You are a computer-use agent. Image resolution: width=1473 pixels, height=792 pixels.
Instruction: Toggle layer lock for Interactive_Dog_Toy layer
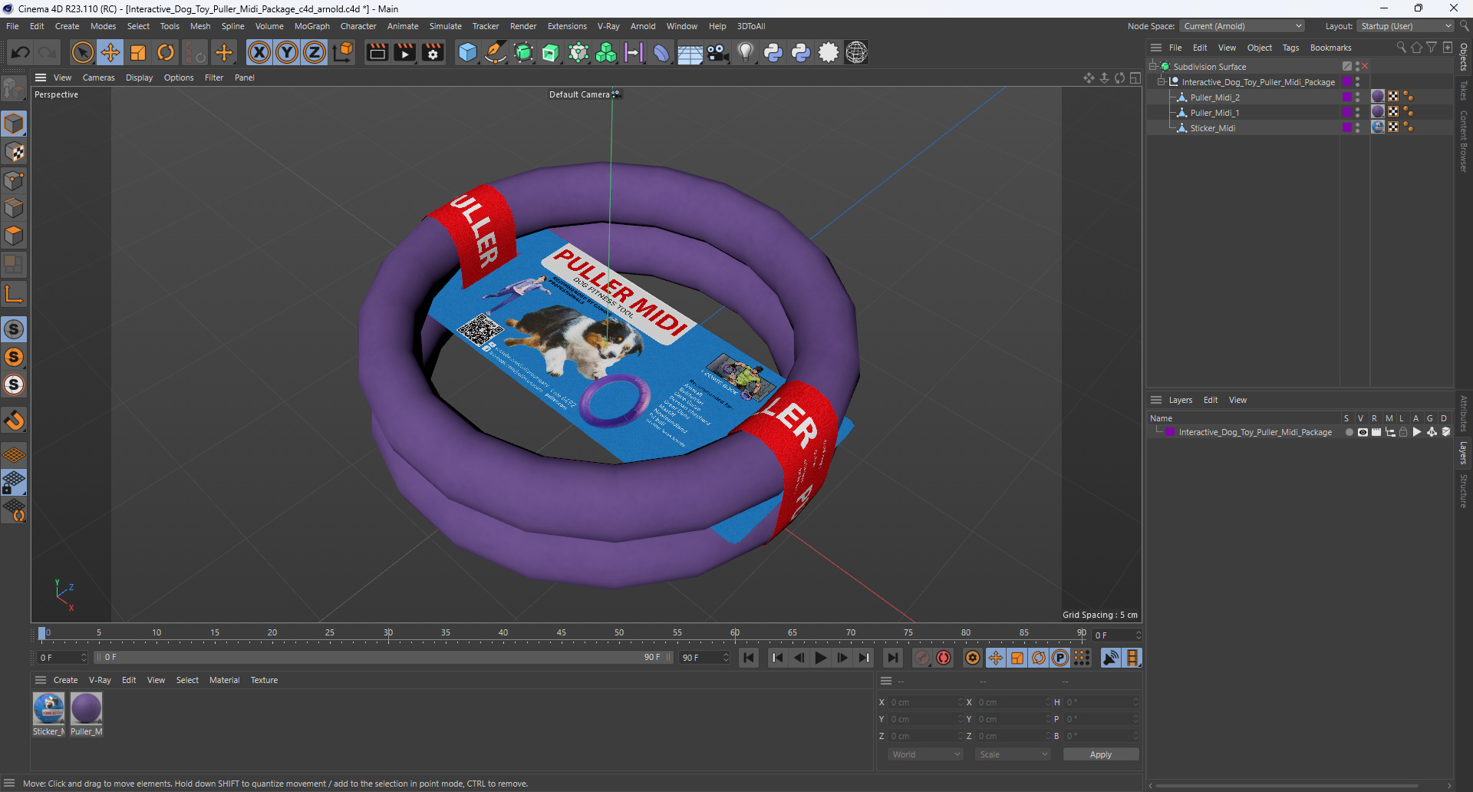tap(1403, 432)
